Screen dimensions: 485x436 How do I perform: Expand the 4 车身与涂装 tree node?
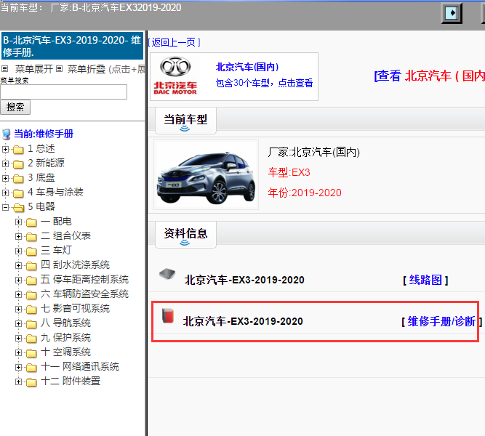(x=5, y=193)
